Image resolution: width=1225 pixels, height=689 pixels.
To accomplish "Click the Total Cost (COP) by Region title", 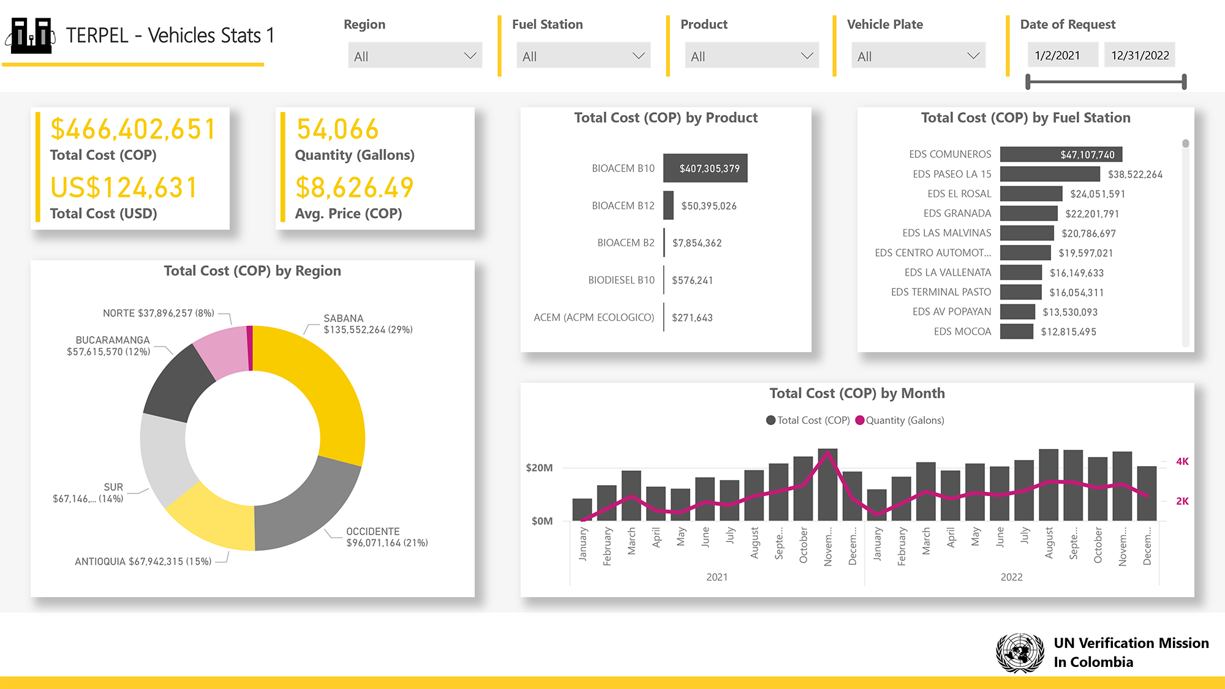I will pyautogui.click(x=252, y=271).
